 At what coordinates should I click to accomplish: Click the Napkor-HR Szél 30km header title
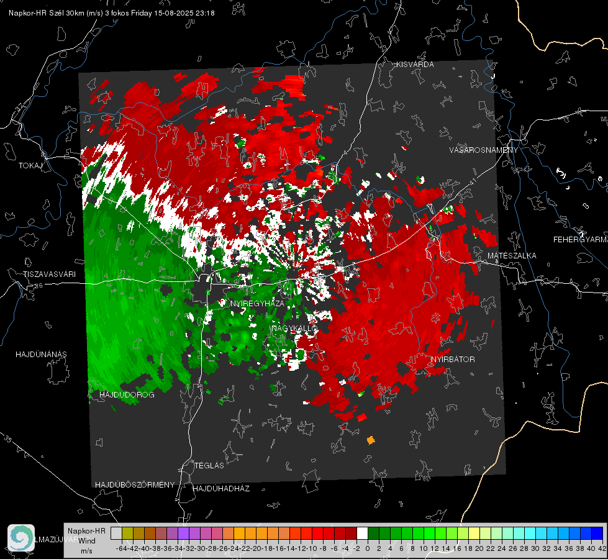(x=112, y=13)
